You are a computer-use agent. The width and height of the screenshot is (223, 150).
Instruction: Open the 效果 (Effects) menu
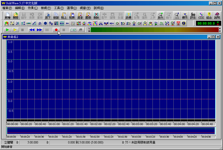(x=33, y=8)
